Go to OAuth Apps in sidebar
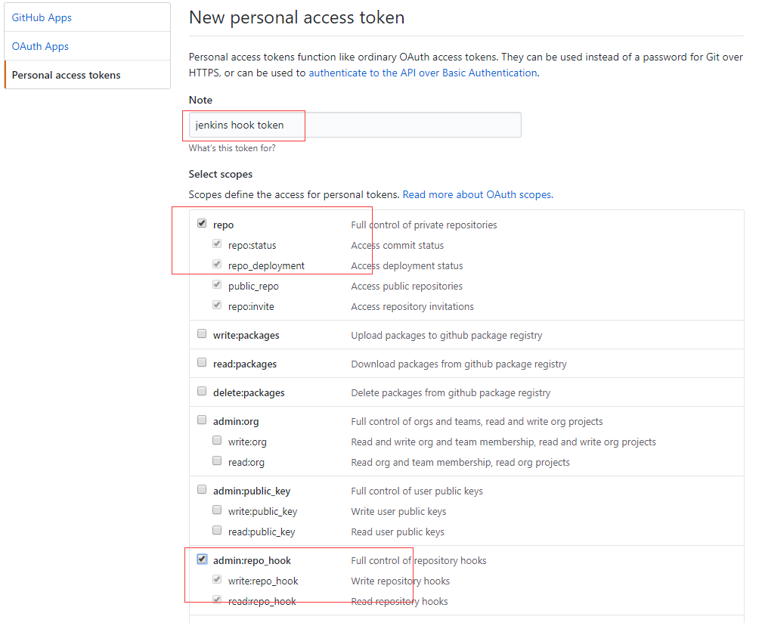Viewport: 762px width, 623px height. click(40, 46)
